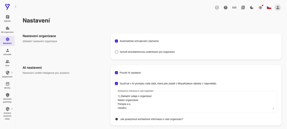Open Uživatelé user management page
Viewport: 287px width, 129px height.
point(7,52)
